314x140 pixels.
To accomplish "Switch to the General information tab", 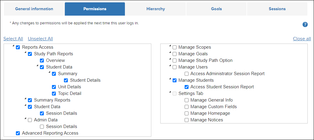I will pyautogui.click(x=34, y=9).
